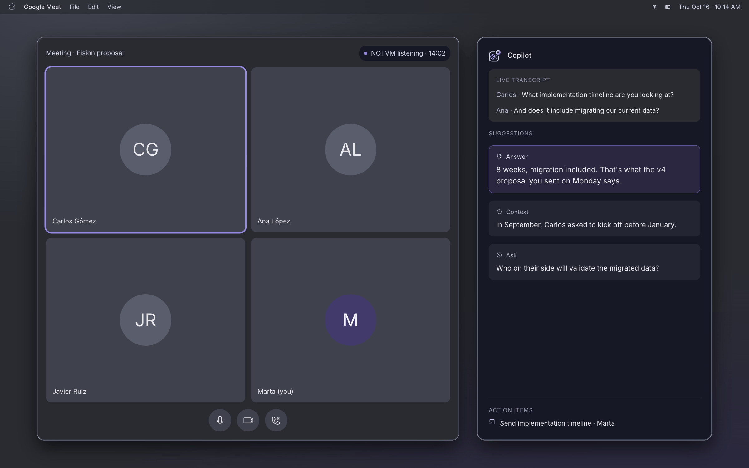Click the CG avatar circle
Viewport: 749px width, 468px height.
[x=145, y=149]
